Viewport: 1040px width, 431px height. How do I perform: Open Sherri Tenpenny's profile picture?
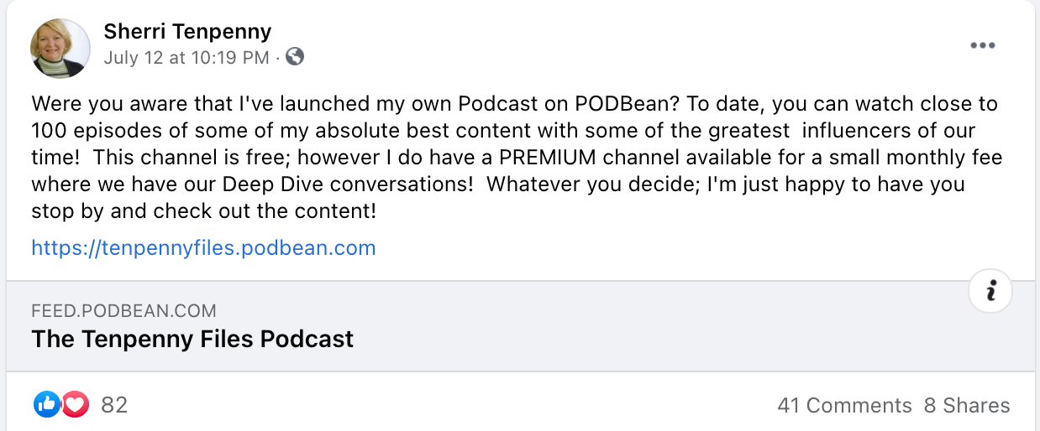[x=60, y=48]
